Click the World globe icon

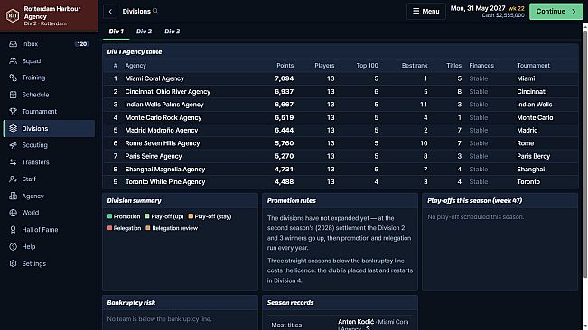tap(14, 213)
